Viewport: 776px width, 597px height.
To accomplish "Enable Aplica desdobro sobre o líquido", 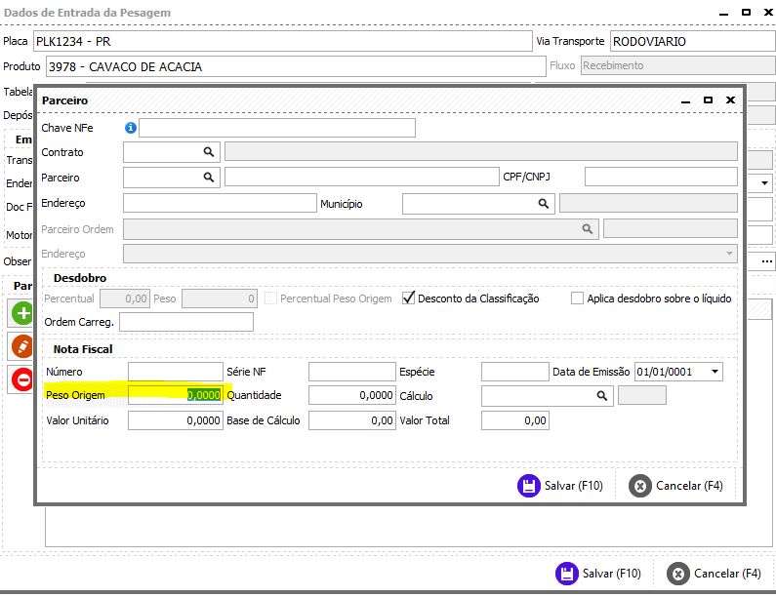I will tap(577, 298).
